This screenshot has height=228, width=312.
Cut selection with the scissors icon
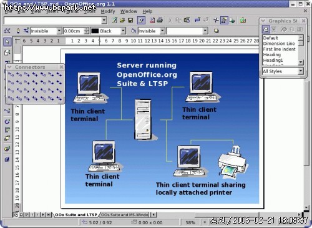170,20
